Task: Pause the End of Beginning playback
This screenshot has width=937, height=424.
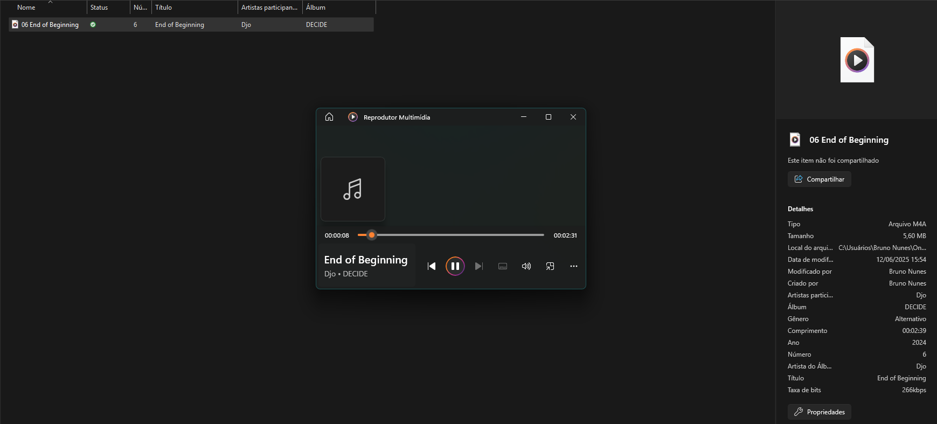Action: tap(455, 266)
